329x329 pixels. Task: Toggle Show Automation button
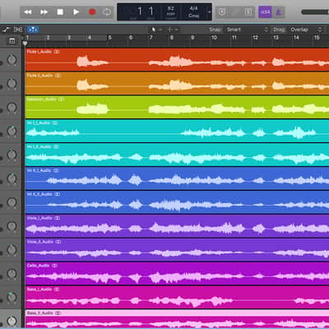pos(6,30)
